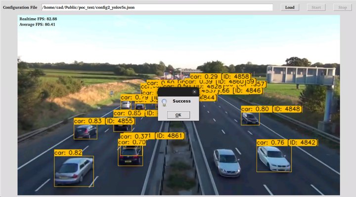Click the Start button
Viewport: 356px width, 197px height.
316,7
